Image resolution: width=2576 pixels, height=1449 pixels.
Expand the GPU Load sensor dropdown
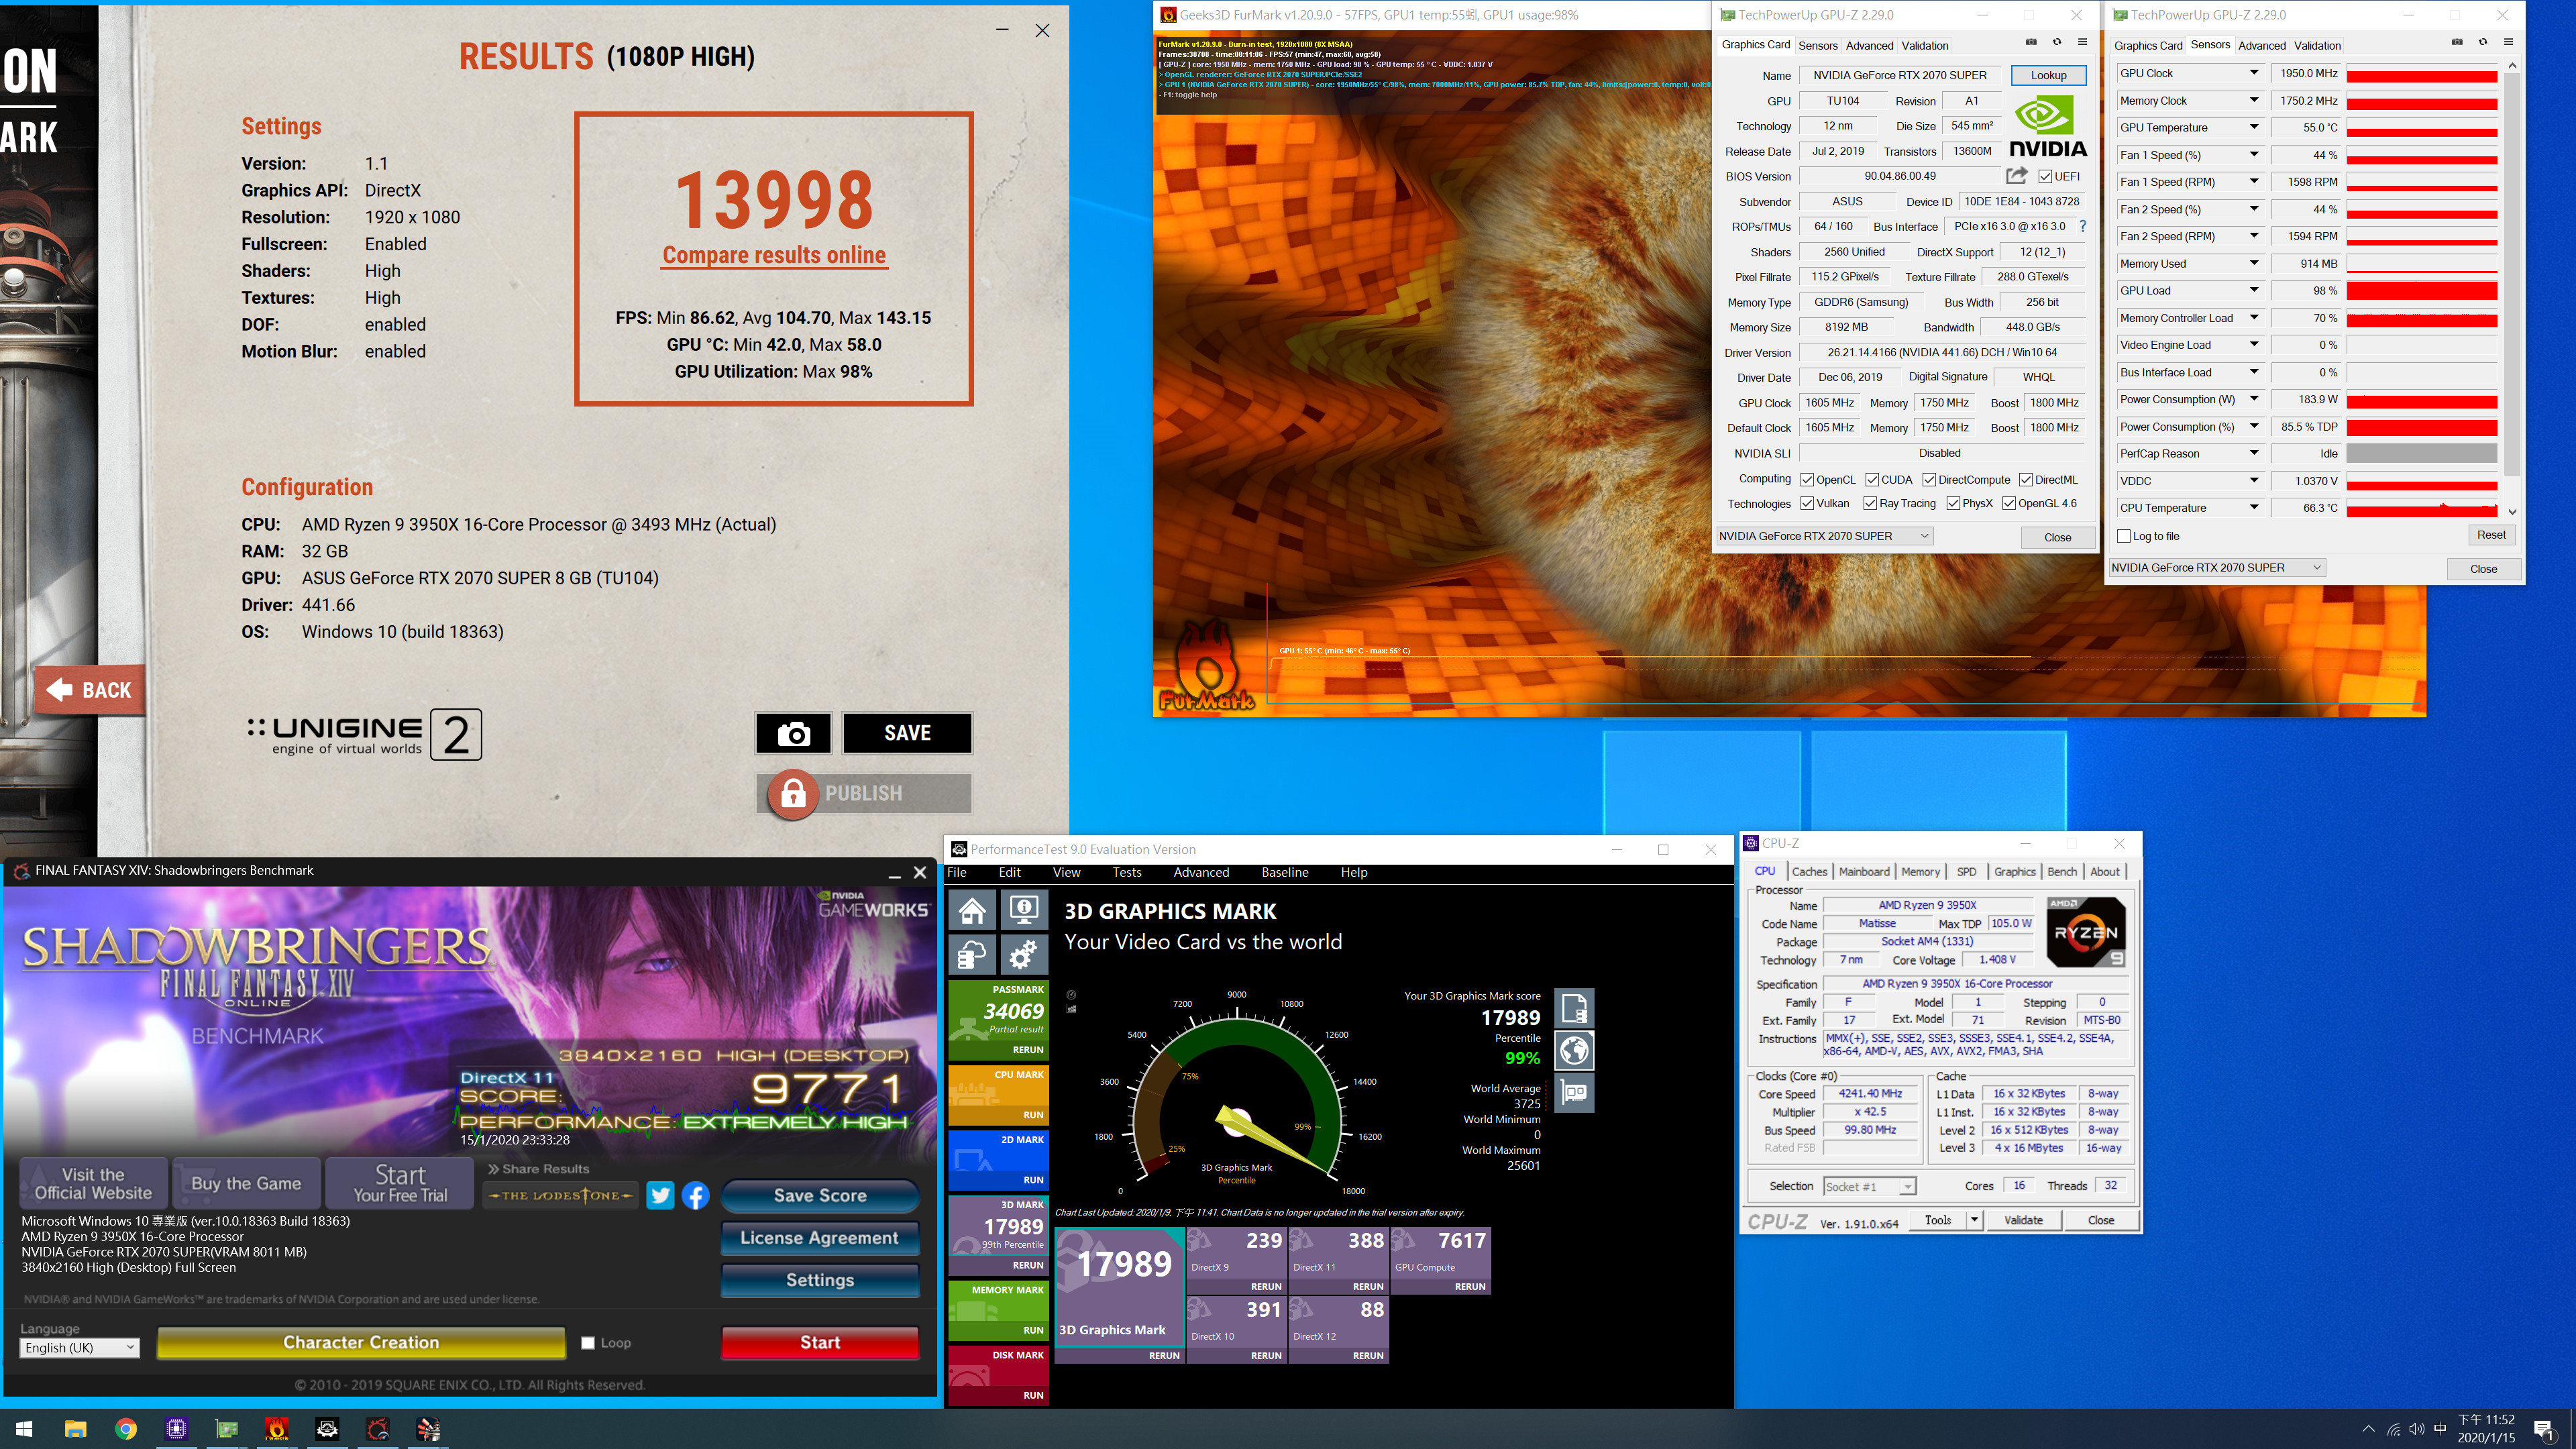[x=2254, y=291]
